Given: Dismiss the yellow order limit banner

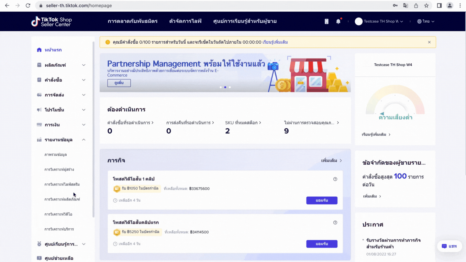Looking at the screenshot, I should [429, 42].
